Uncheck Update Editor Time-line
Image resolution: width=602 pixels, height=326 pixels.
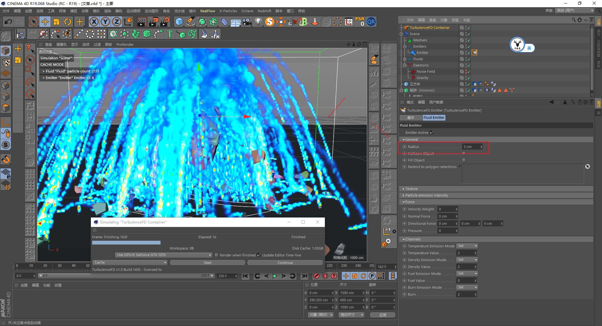coord(259,255)
